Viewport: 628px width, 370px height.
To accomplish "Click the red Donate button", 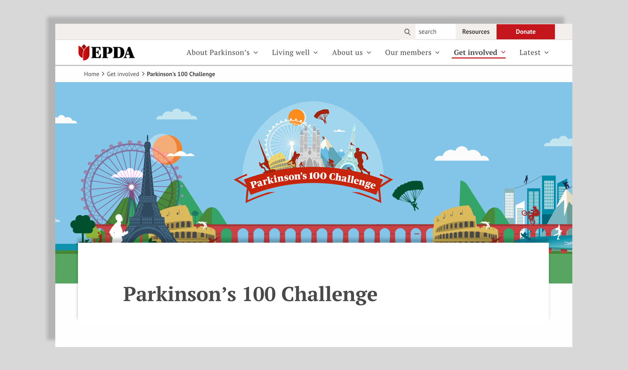I will pyautogui.click(x=526, y=32).
